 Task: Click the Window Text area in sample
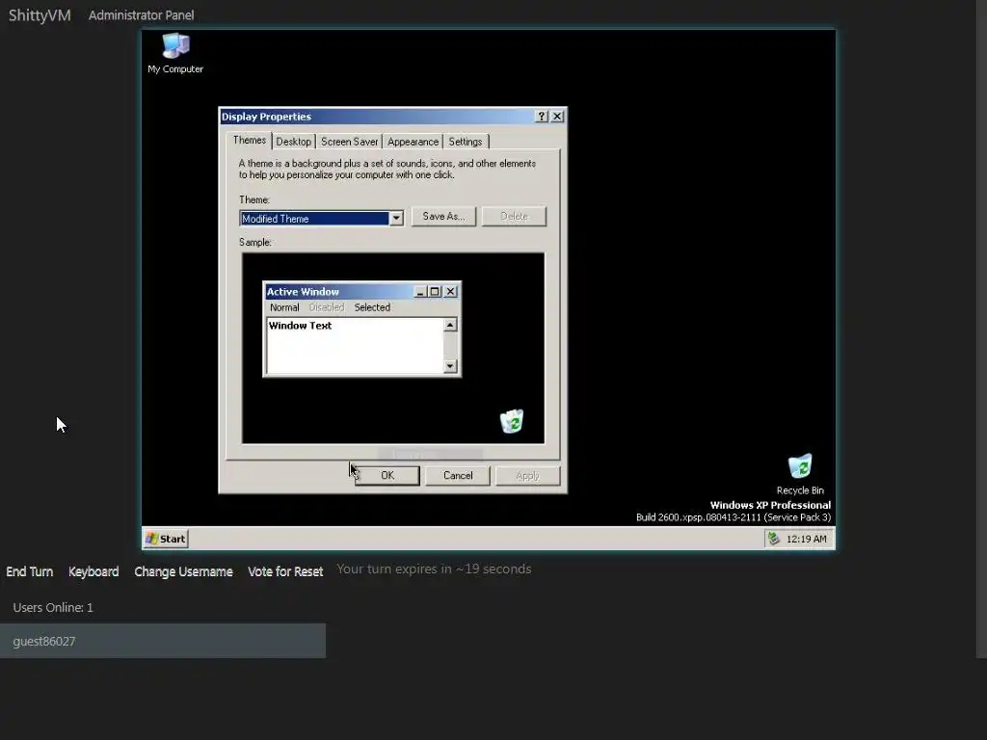click(x=355, y=346)
